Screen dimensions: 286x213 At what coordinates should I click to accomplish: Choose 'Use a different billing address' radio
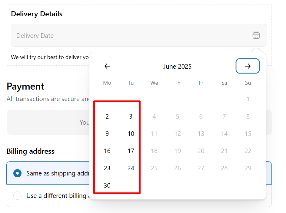click(x=18, y=195)
